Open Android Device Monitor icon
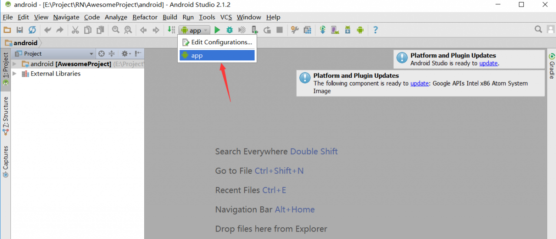The image size is (556, 239). [360, 30]
